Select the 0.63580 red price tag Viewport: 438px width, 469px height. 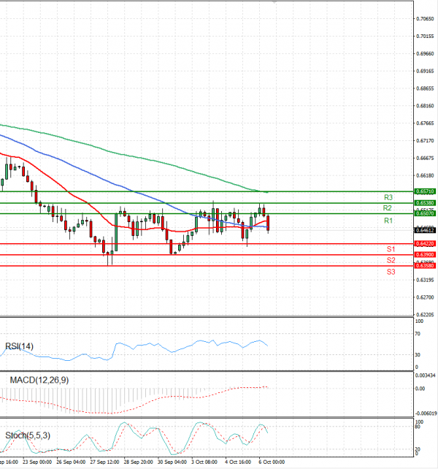425,266
